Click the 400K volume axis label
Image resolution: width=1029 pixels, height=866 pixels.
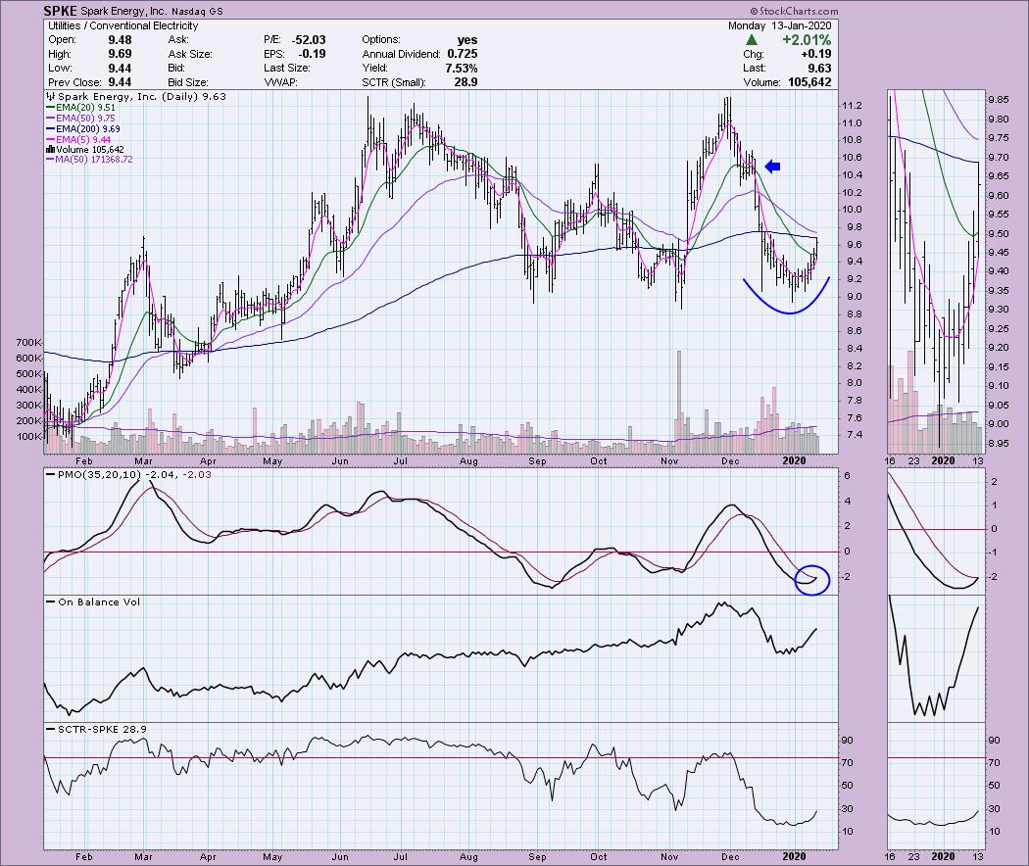[x=29, y=390]
